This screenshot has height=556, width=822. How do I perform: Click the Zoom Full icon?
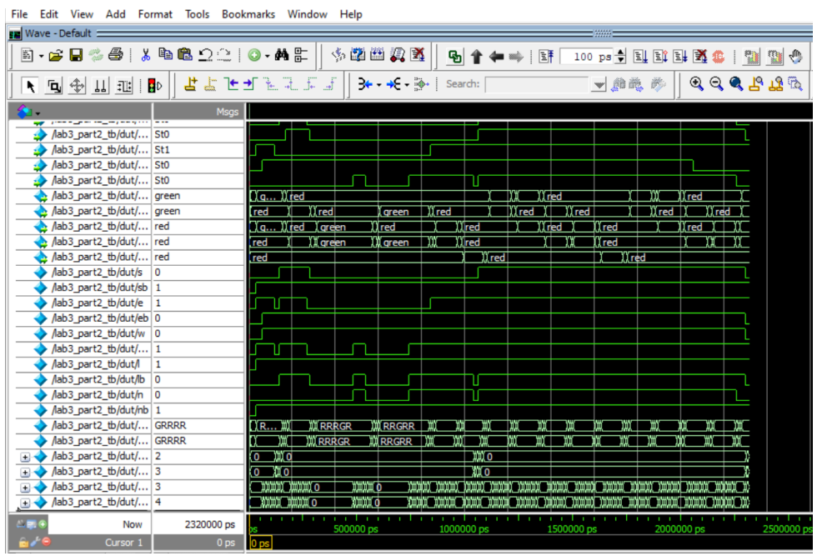(x=735, y=84)
